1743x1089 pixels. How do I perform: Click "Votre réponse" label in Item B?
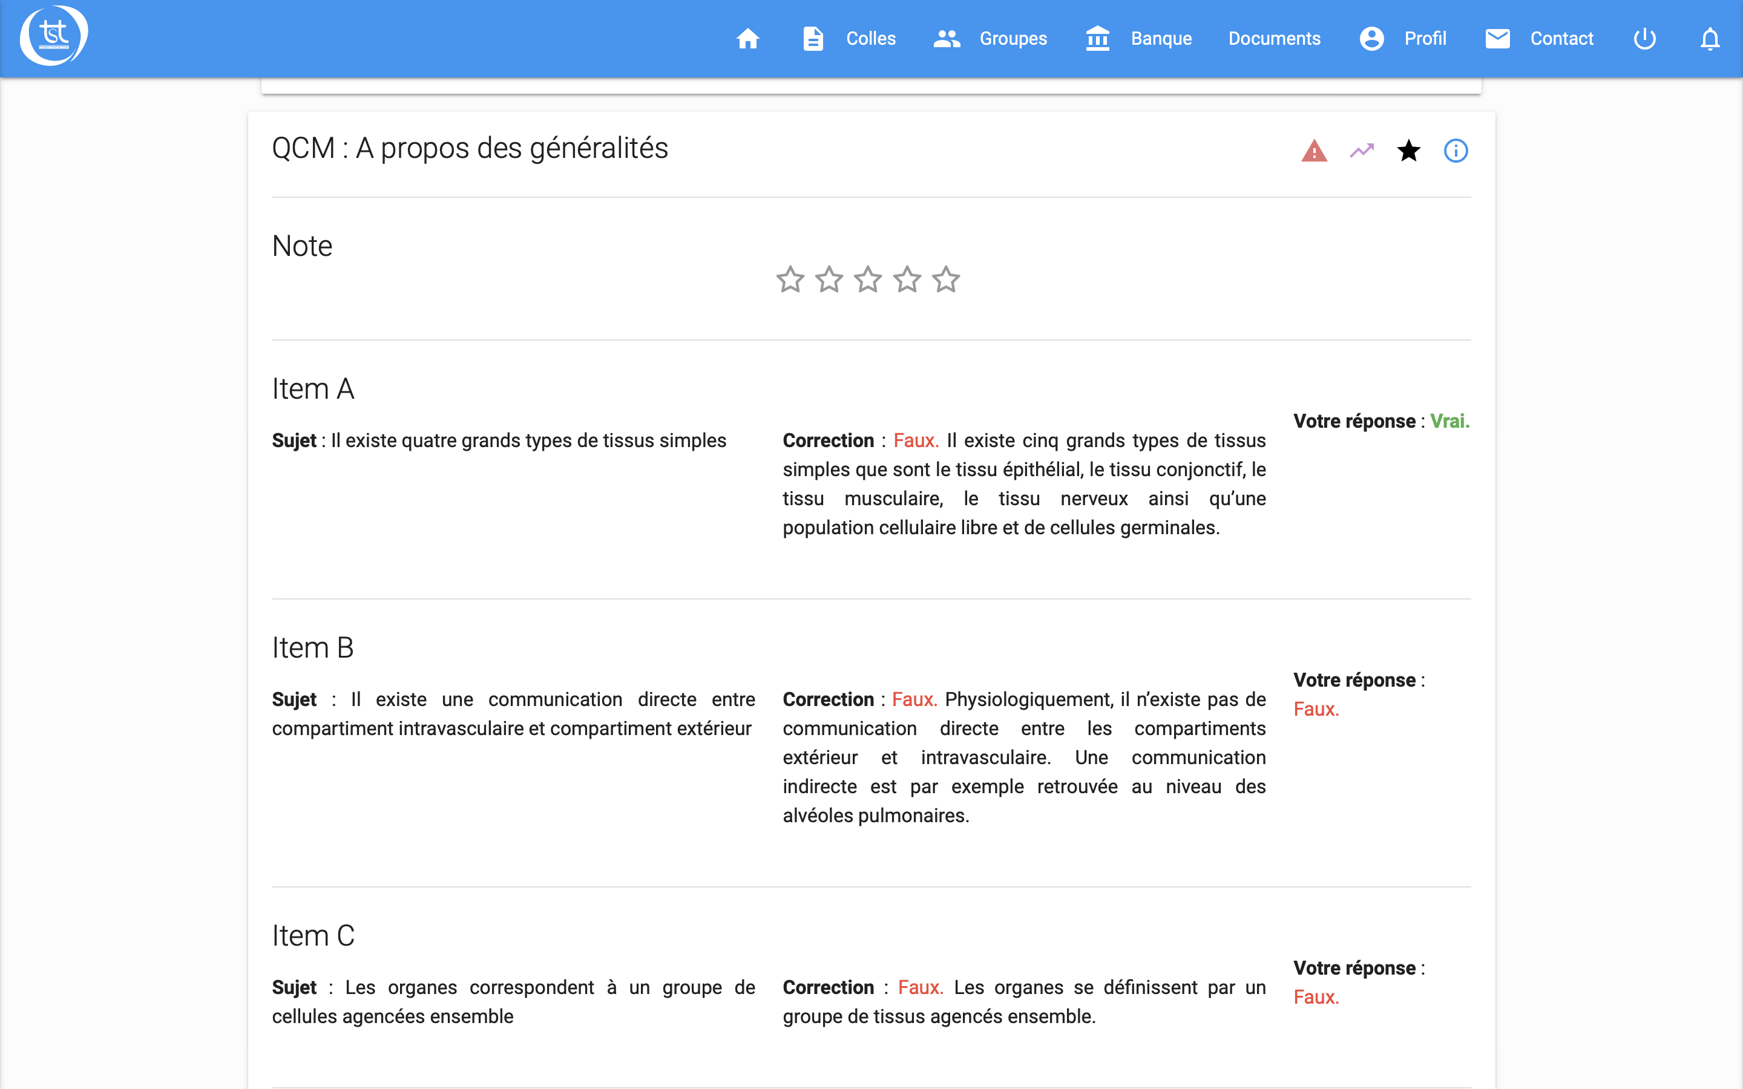pos(1354,681)
